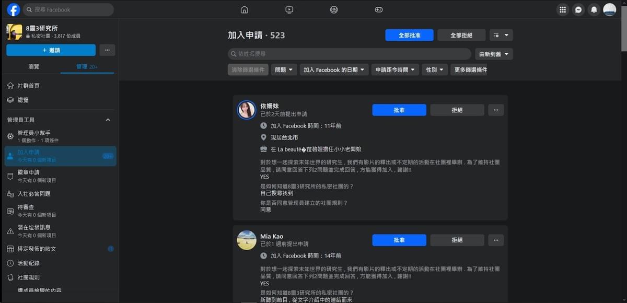Show notifications bell icon
This screenshot has width=627, height=303.
[594, 9]
